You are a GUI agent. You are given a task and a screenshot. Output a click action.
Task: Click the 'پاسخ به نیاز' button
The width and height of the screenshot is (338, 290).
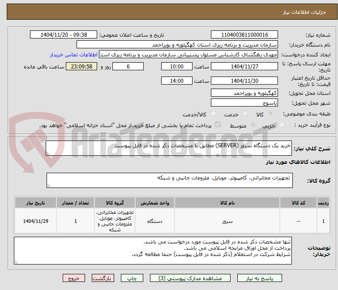click(259, 278)
